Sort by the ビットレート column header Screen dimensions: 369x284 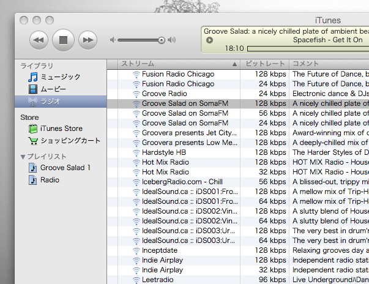coord(265,64)
